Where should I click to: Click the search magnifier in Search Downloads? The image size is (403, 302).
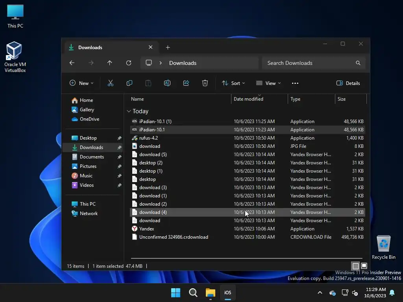358,63
